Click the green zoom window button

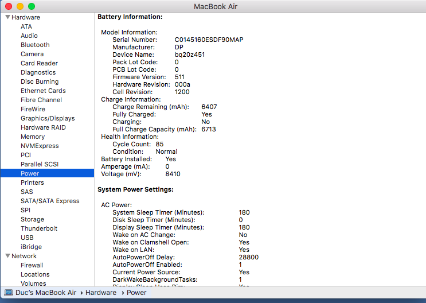coord(31,6)
